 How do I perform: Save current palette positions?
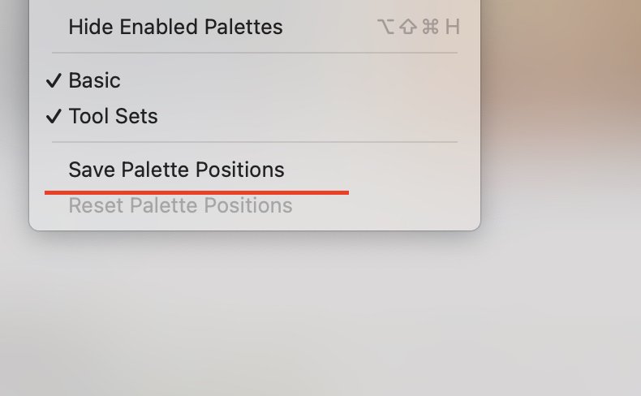(176, 170)
